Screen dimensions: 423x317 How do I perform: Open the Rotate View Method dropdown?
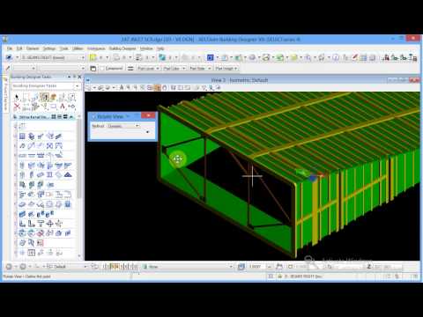pyautogui.click(x=123, y=126)
